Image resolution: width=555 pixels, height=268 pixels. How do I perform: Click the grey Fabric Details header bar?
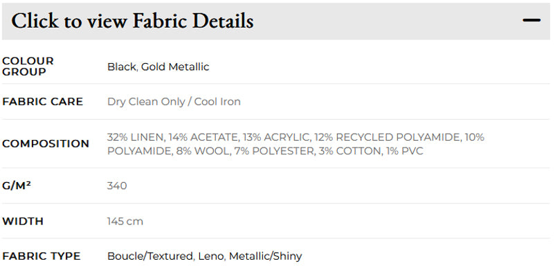pos(276,21)
